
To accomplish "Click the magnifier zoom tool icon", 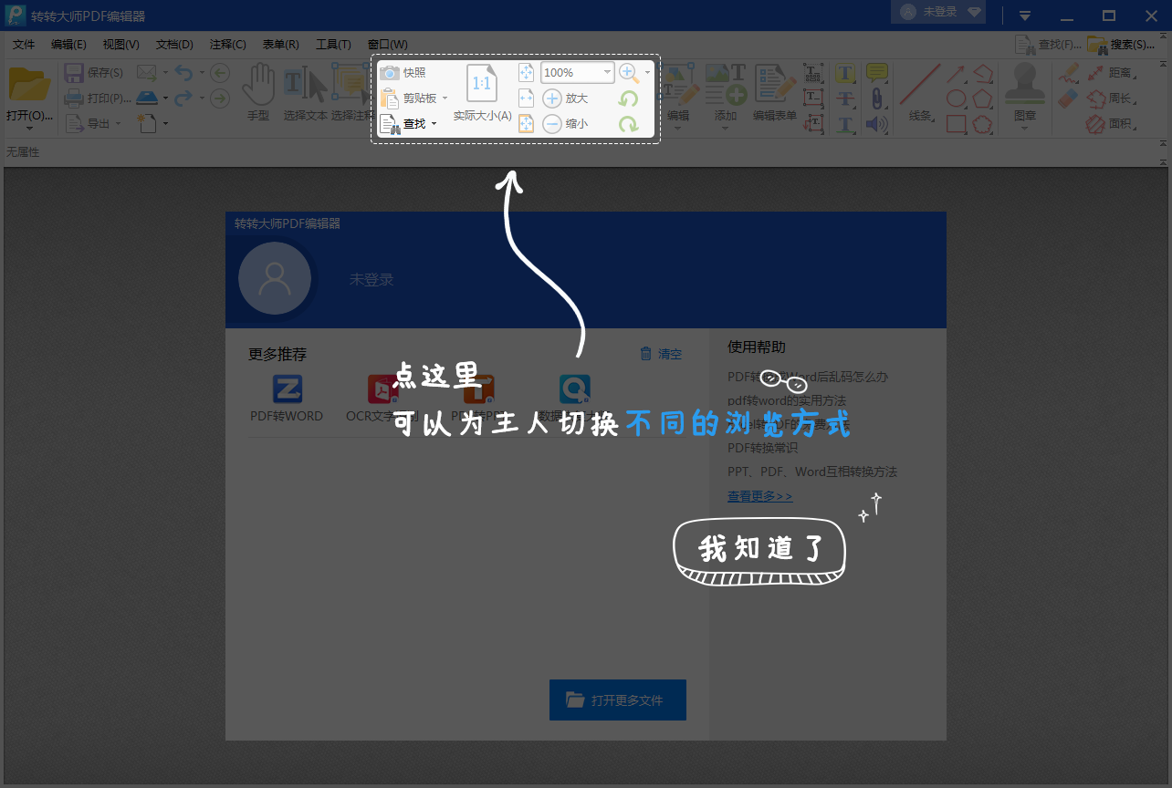I will click(x=629, y=73).
